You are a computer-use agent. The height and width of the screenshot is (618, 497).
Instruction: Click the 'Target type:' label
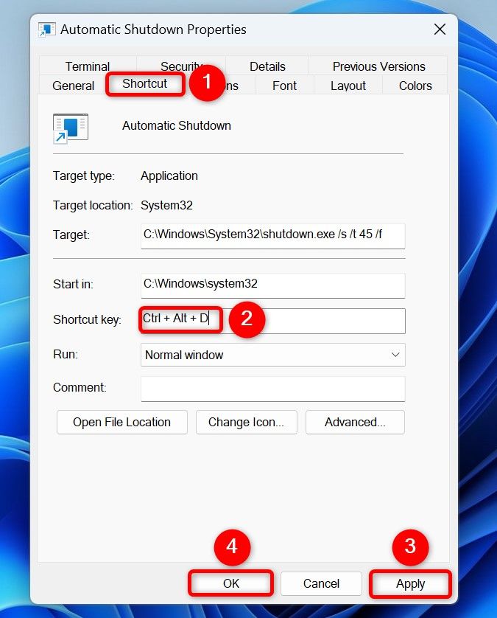pos(84,176)
